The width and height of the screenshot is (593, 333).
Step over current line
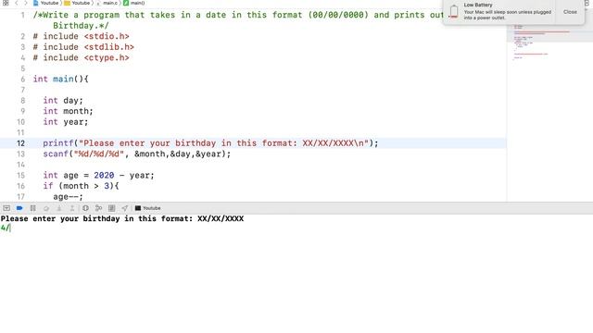coord(46,208)
